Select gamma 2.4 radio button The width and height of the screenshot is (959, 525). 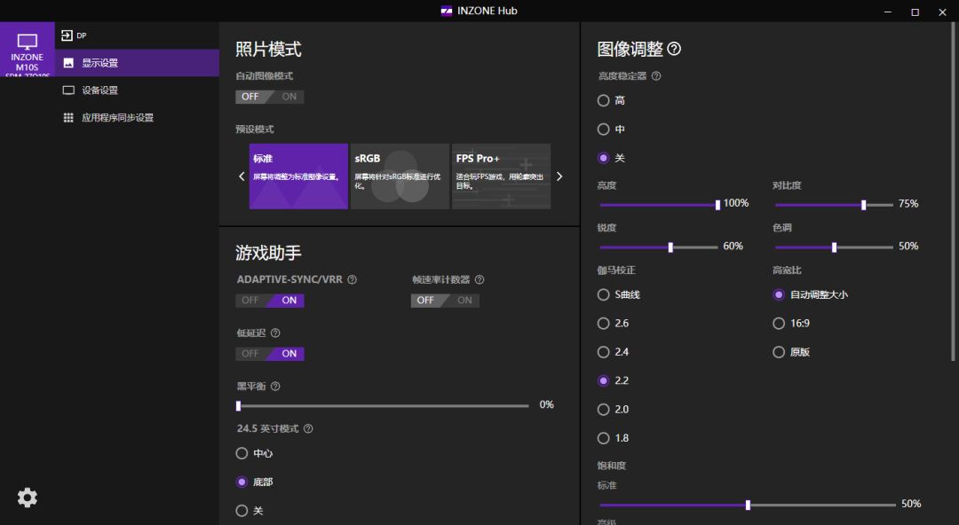pyautogui.click(x=604, y=352)
